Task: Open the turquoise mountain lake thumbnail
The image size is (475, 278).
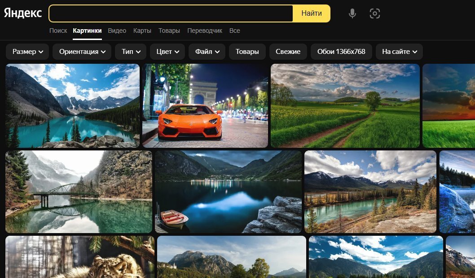Action: (x=73, y=106)
